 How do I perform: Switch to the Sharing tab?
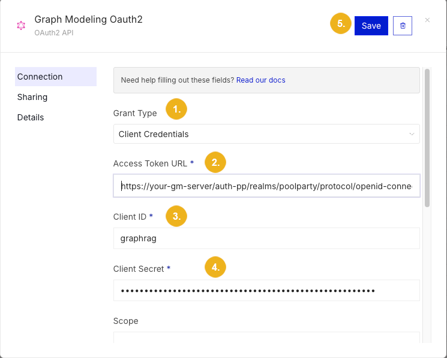[32, 97]
